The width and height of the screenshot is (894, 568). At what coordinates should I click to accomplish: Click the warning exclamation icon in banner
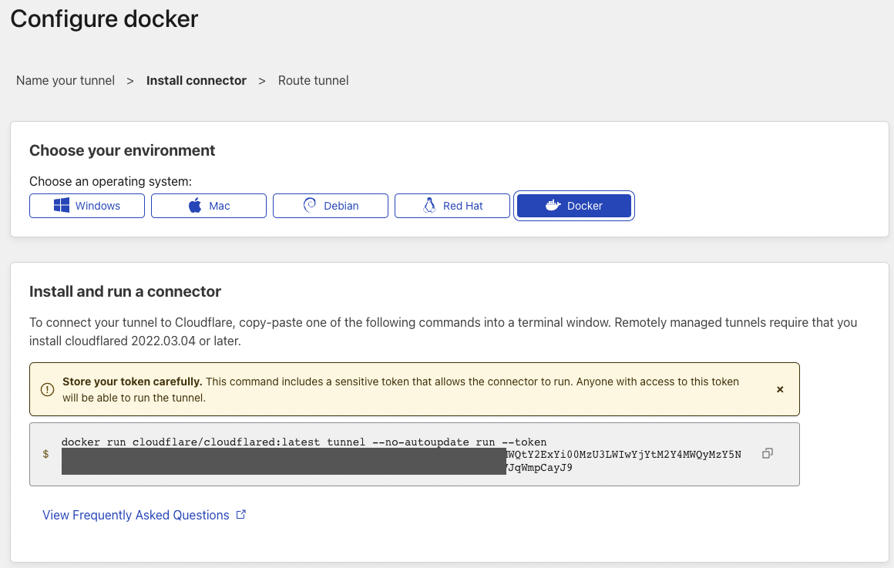coord(47,390)
